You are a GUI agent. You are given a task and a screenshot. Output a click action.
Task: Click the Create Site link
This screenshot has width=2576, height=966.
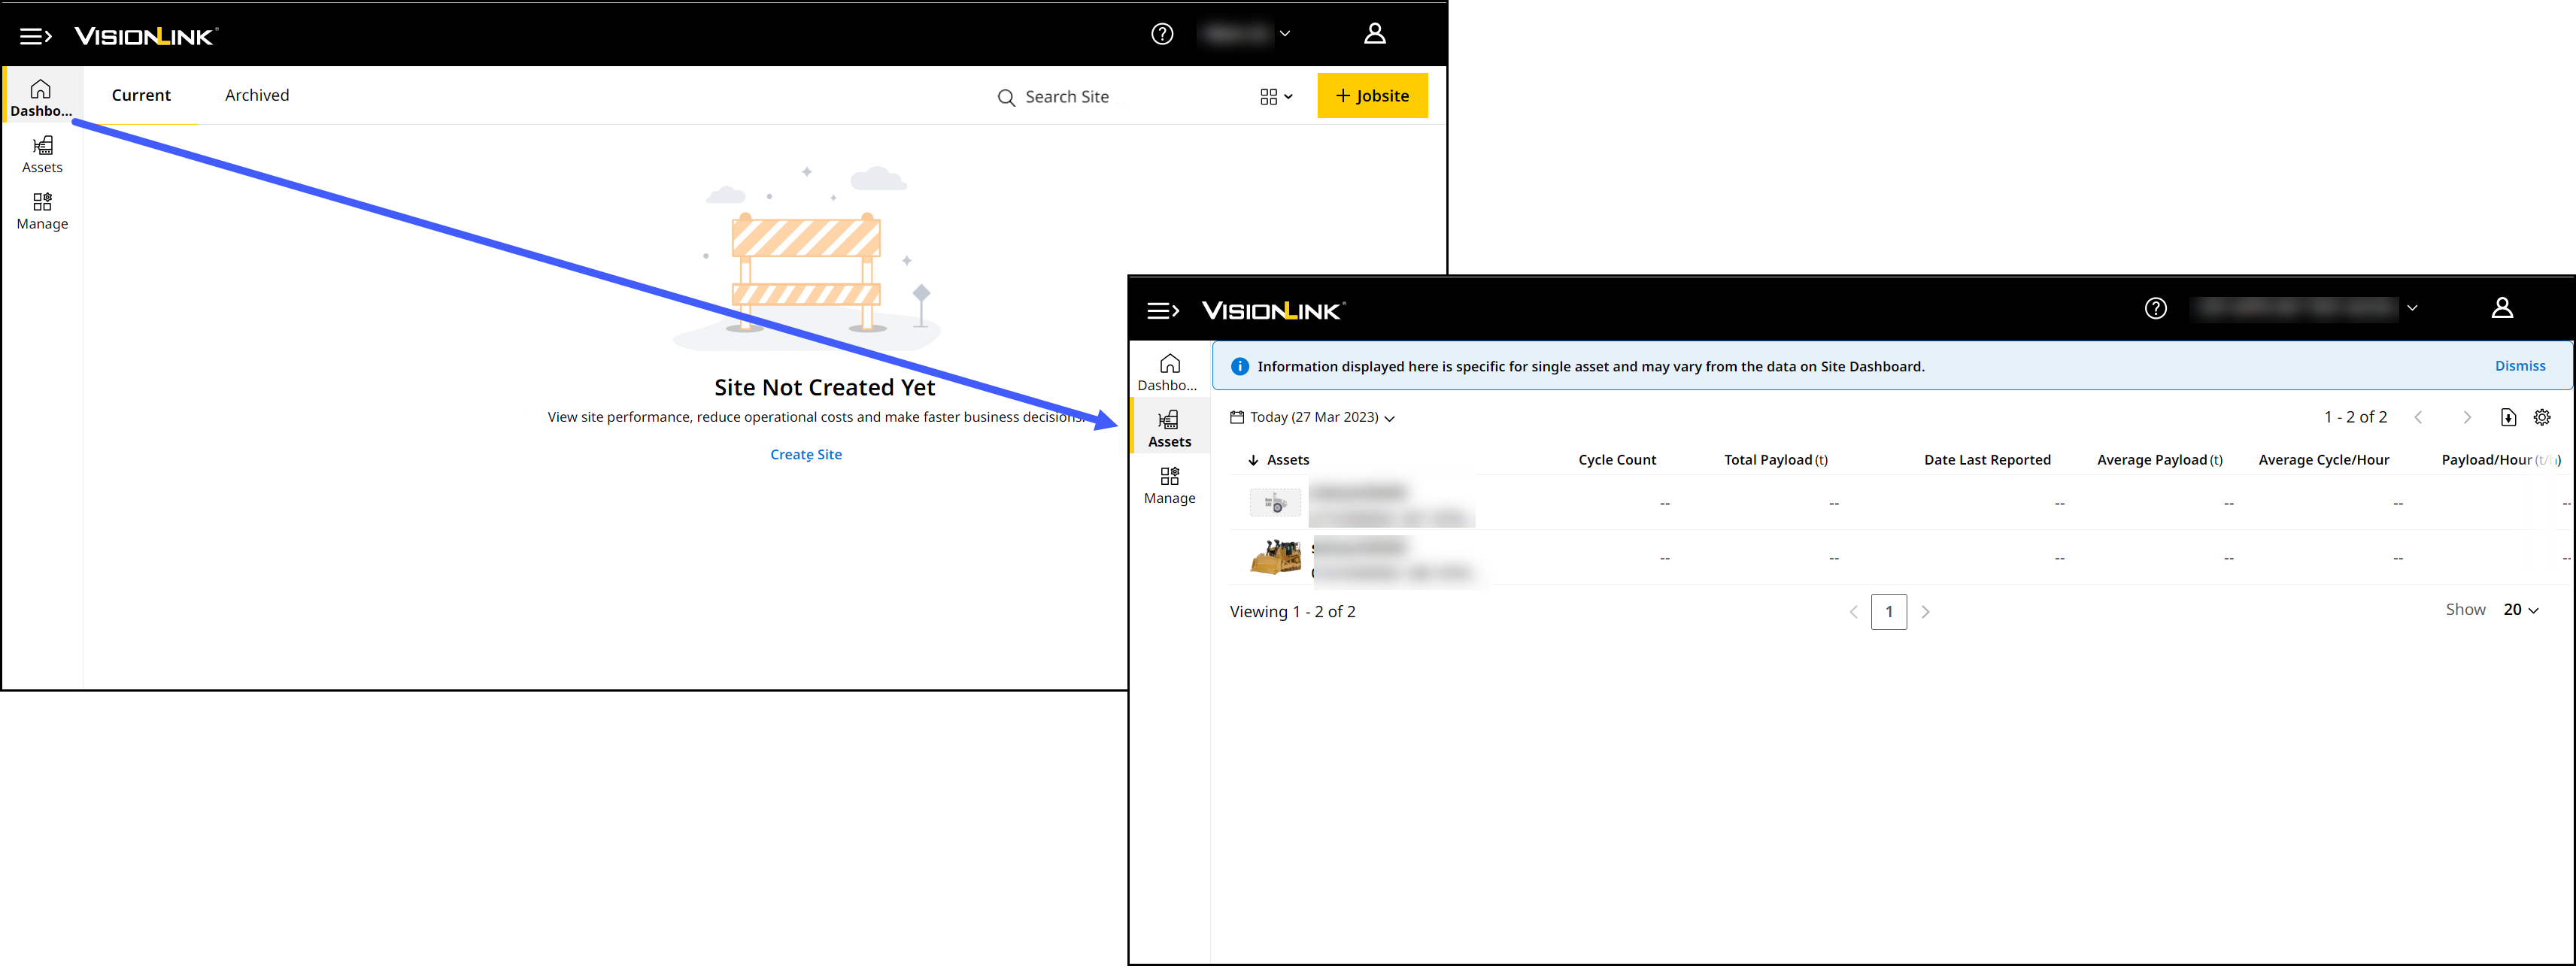pyautogui.click(x=806, y=454)
